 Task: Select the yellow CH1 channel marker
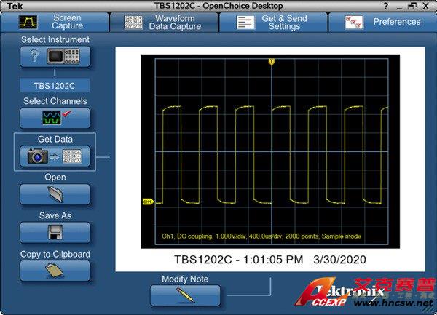148,202
